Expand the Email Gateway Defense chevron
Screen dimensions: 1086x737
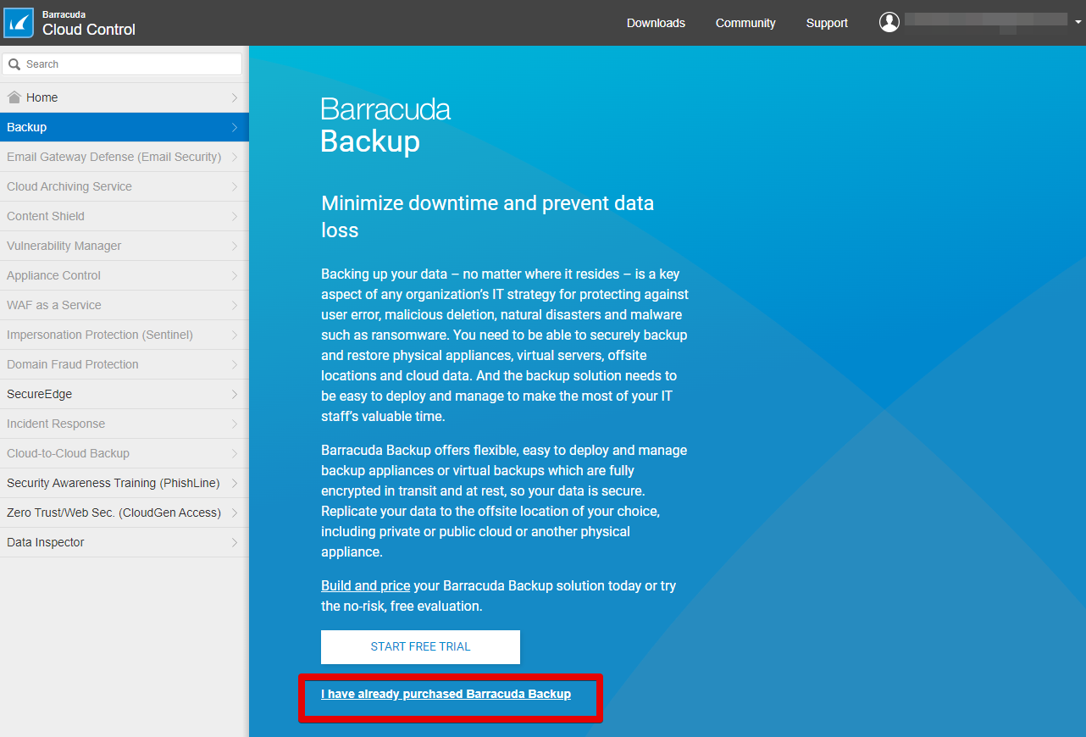(235, 157)
